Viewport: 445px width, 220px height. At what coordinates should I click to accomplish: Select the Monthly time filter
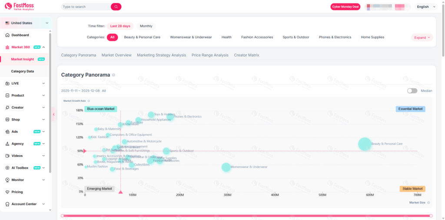[x=146, y=26]
